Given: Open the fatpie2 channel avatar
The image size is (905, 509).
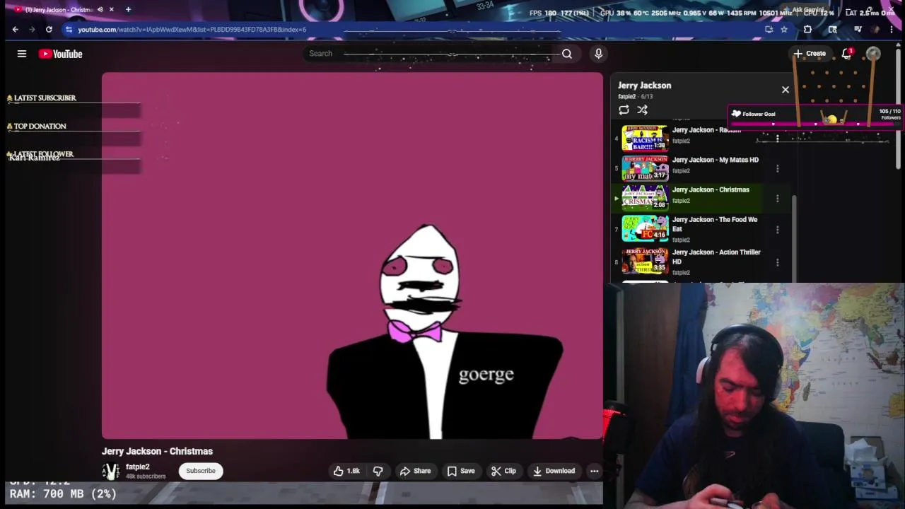Looking at the screenshot, I should coord(110,472).
